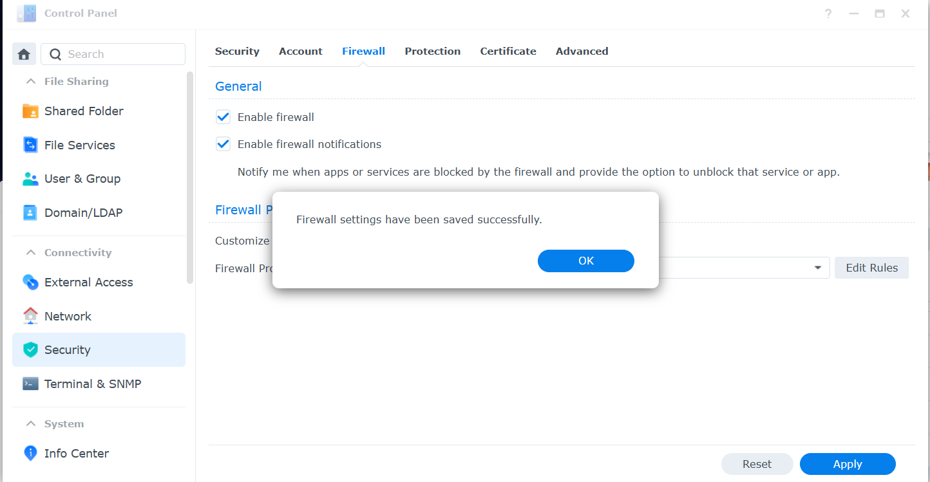Toggle Enable firewall notifications checkbox
Viewport: 930px width, 482px height.
pyautogui.click(x=223, y=144)
